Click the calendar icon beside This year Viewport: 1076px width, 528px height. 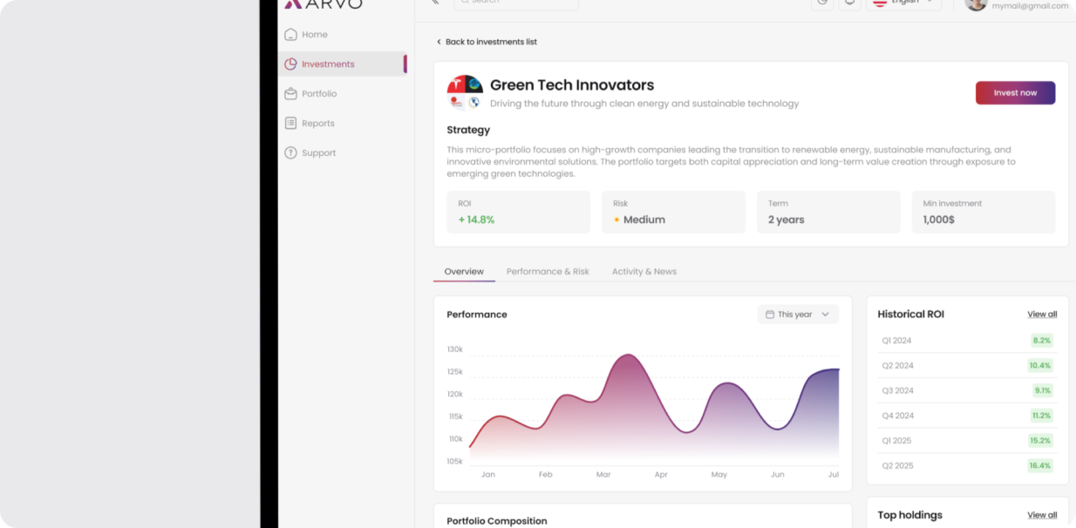coord(770,315)
